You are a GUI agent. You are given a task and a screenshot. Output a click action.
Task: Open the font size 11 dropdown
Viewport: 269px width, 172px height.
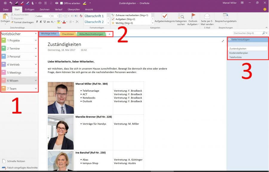click(x=57, y=16)
